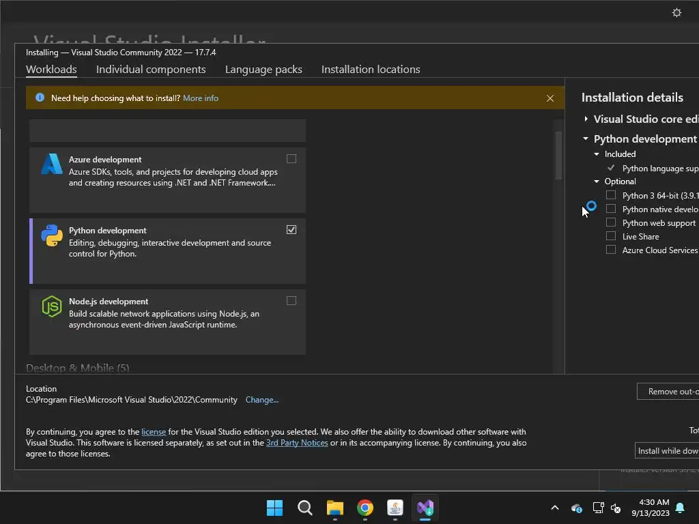Click the Installation details heading
The image size is (699, 524).
click(x=632, y=98)
